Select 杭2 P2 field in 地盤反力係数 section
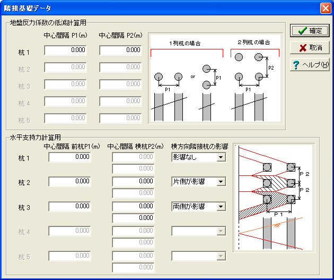 click(120, 67)
